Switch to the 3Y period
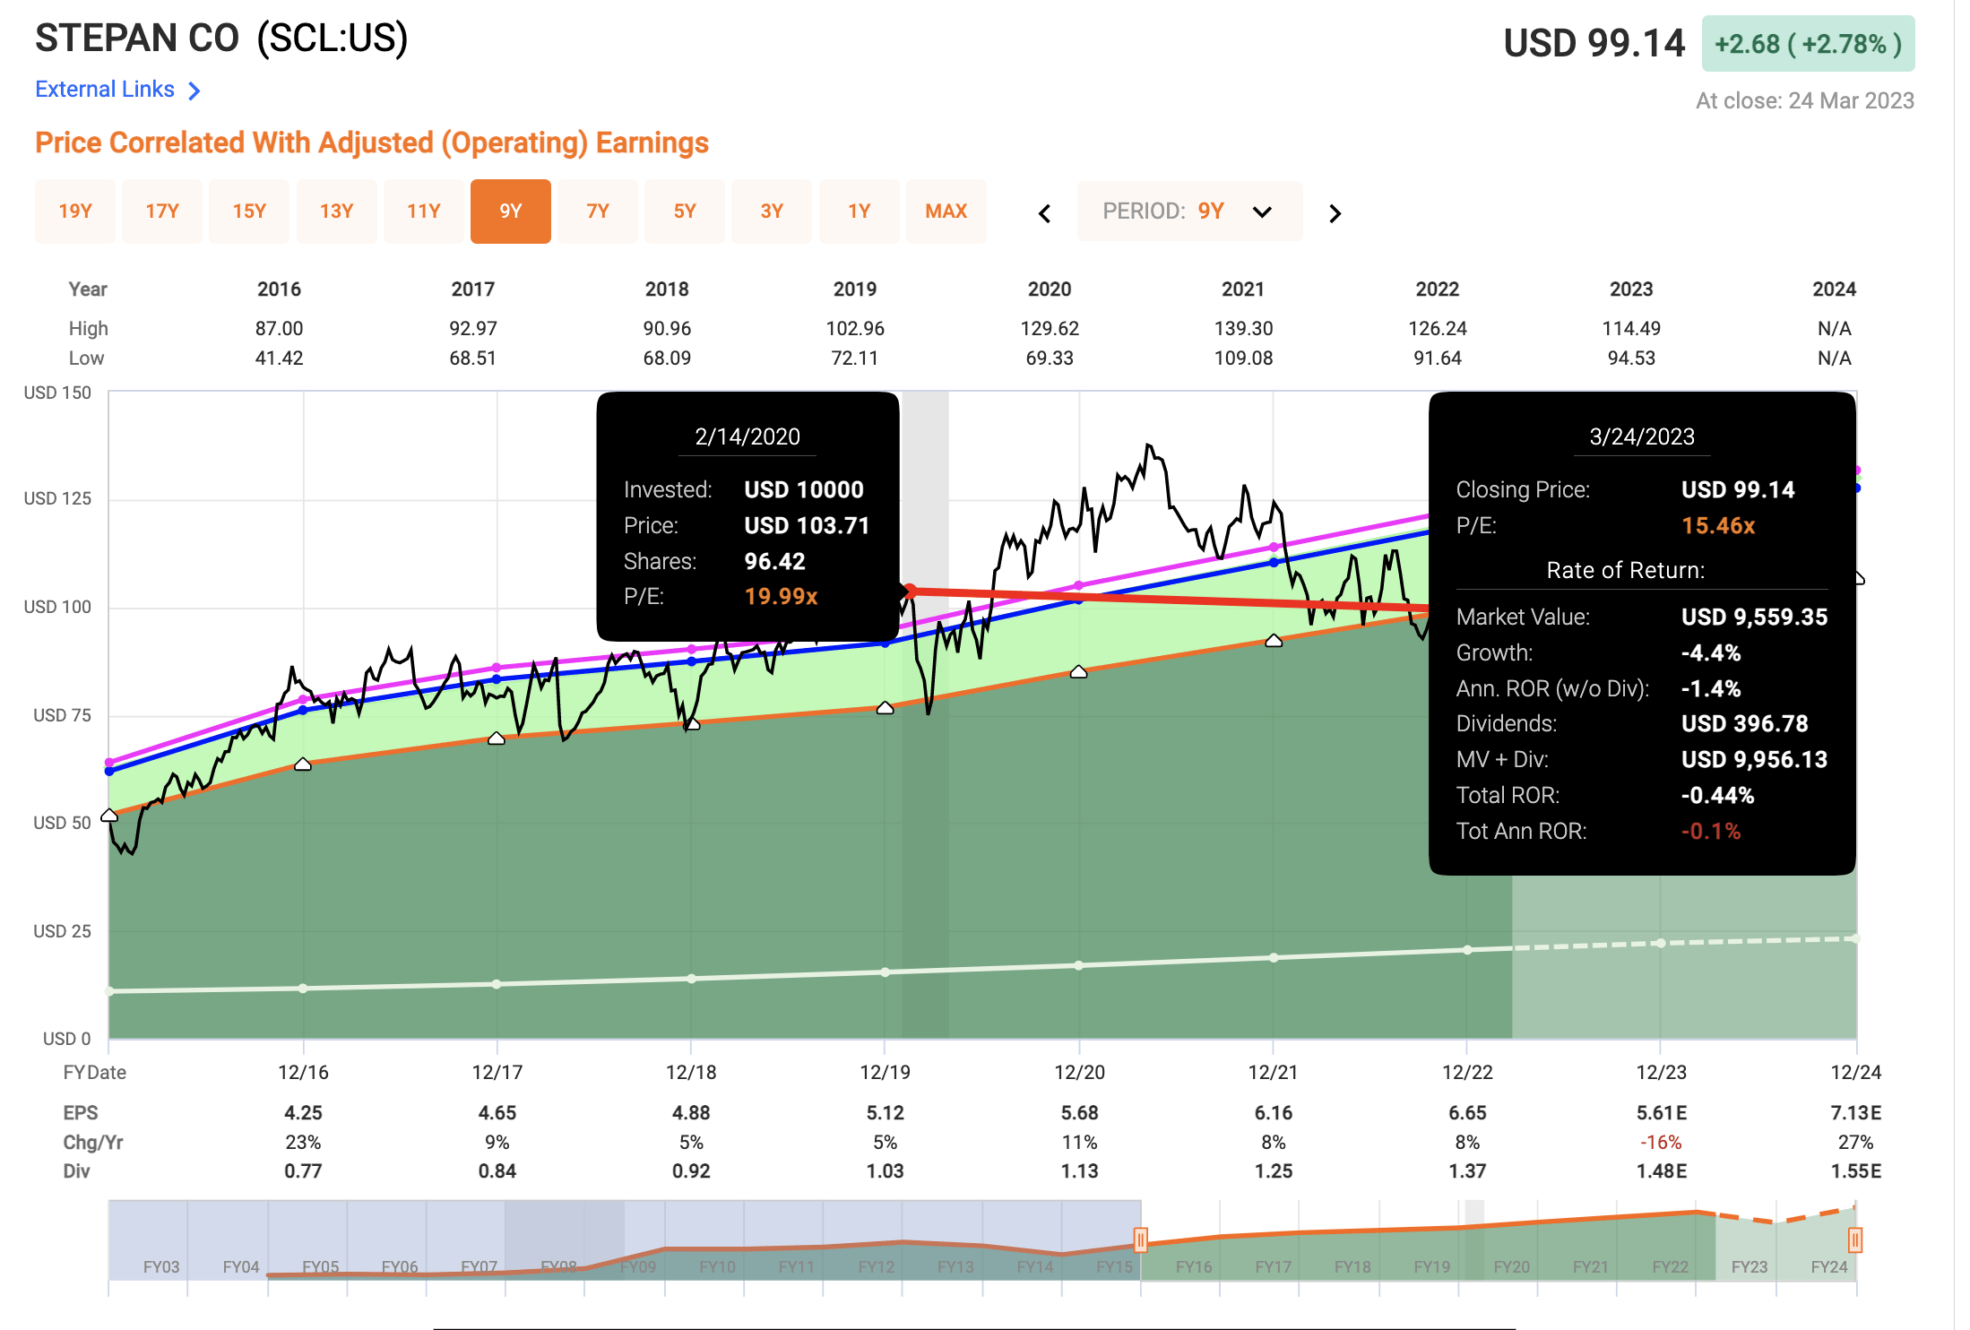The width and height of the screenshot is (1970, 1330). tap(772, 212)
